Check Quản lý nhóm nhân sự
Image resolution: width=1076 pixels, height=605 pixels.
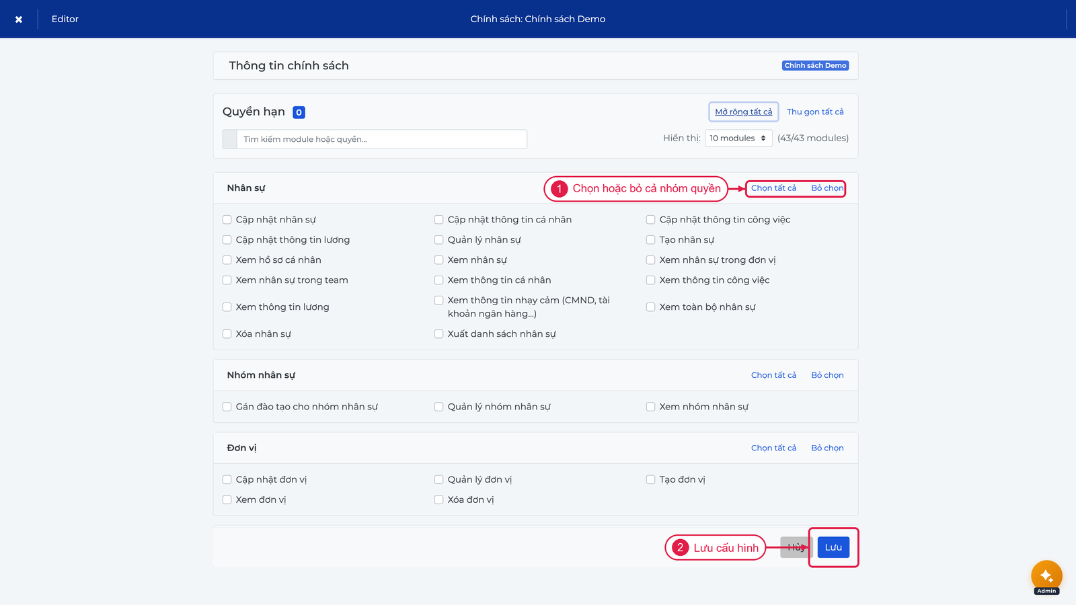tap(439, 407)
